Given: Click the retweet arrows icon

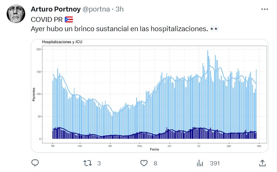Looking at the screenshot, I should pos(88,163).
